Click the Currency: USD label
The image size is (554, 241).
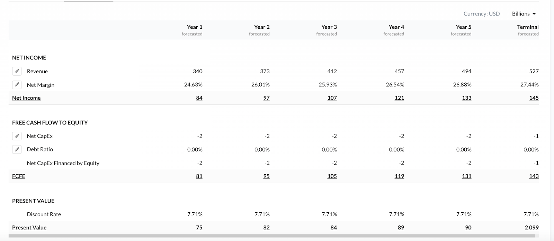pos(482,14)
